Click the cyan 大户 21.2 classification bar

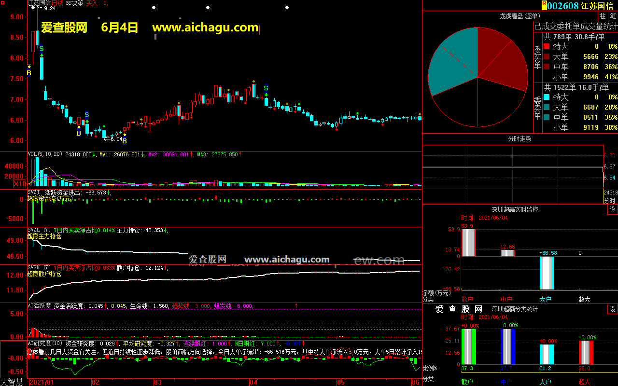click(547, 355)
